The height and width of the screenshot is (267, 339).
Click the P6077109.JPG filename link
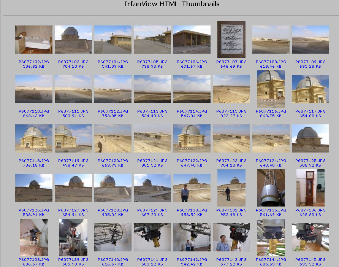pos(310,62)
